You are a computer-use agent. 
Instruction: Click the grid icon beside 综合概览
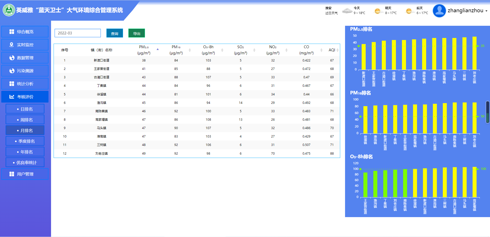click(12, 32)
